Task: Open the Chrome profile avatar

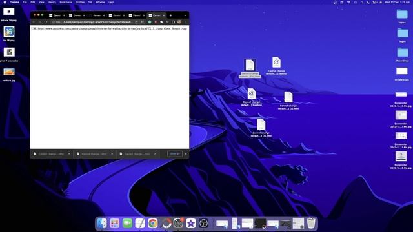Action: coord(179,22)
